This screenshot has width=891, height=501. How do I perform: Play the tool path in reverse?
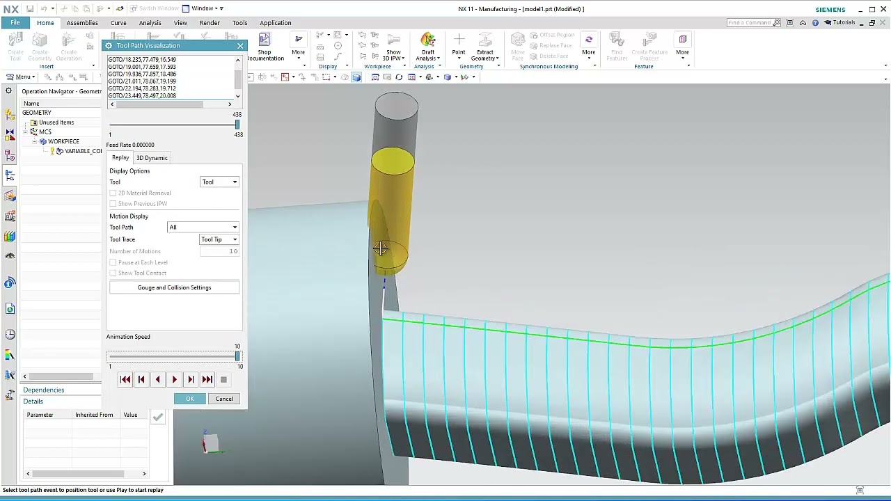(158, 379)
